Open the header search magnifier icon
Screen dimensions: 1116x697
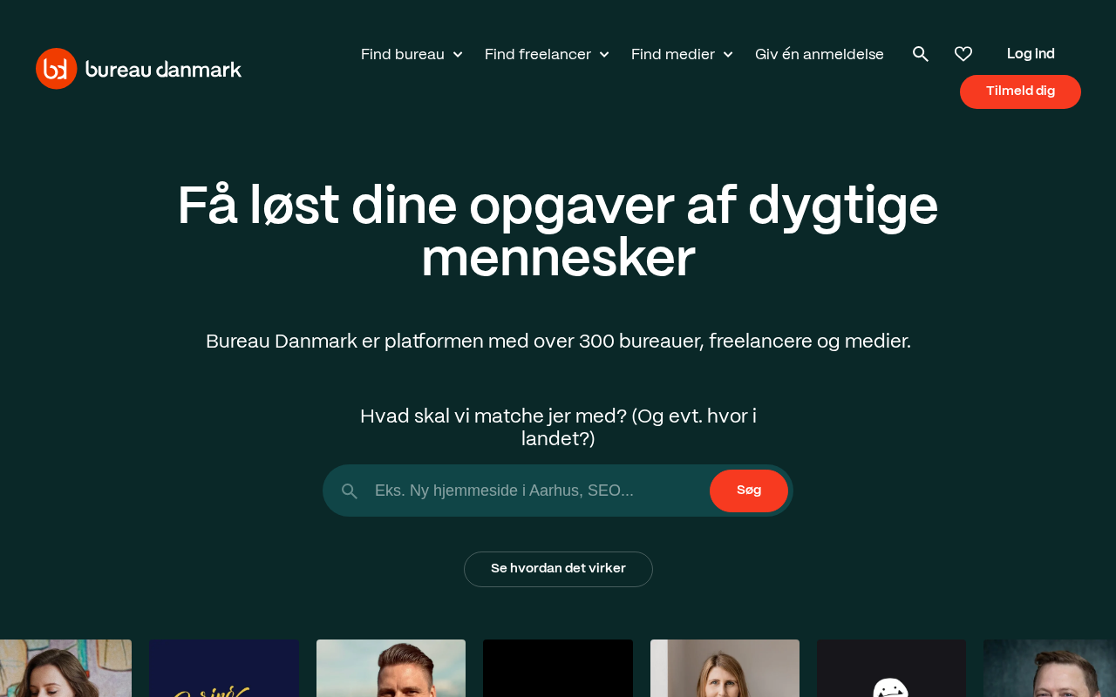(921, 54)
